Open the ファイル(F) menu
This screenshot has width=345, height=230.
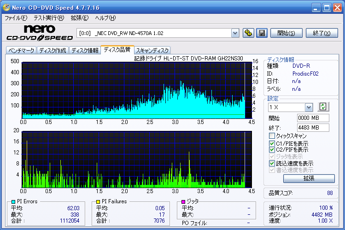[x=16, y=18]
